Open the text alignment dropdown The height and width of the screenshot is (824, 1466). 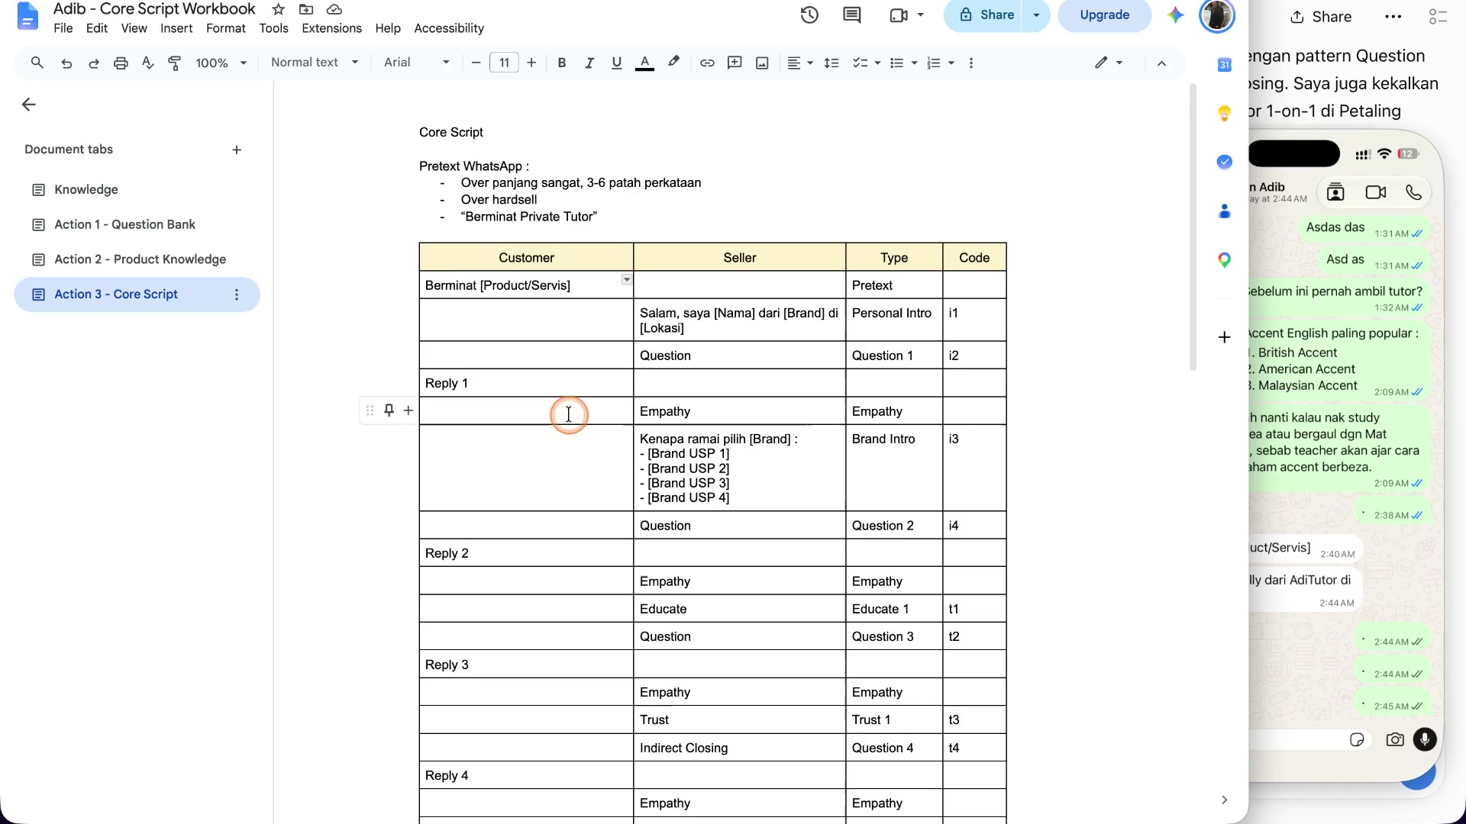click(x=799, y=63)
